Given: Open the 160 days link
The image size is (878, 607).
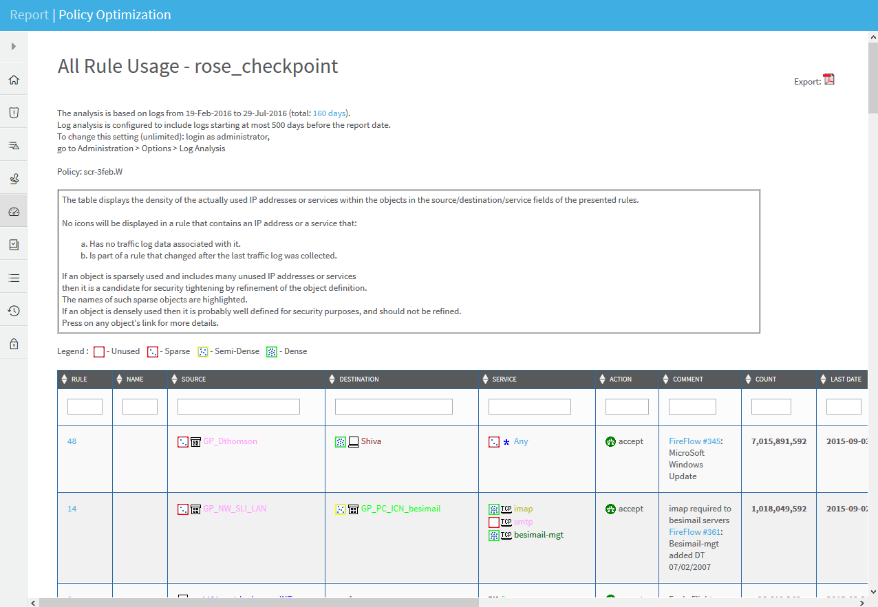Looking at the screenshot, I should point(330,113).
